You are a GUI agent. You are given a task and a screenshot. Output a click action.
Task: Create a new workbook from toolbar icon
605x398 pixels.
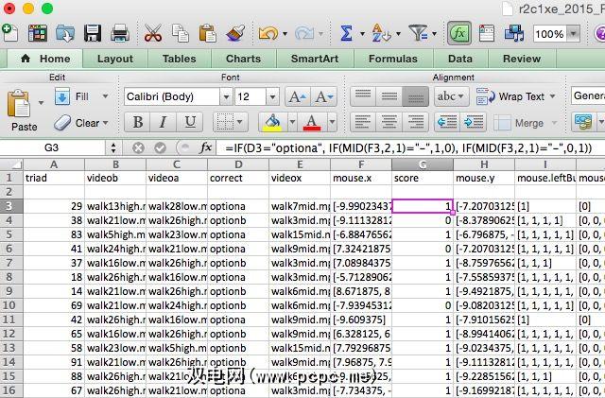[9, 33]
